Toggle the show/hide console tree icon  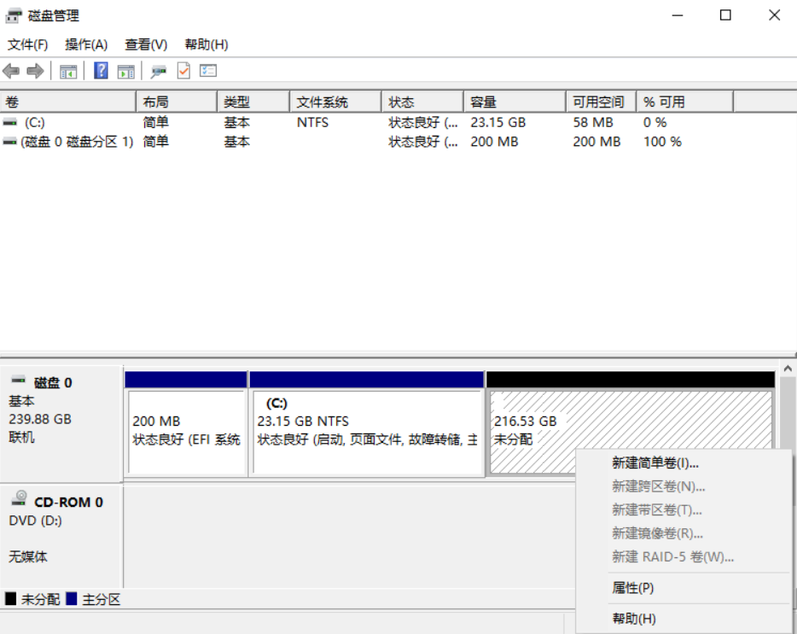point(68,71)
